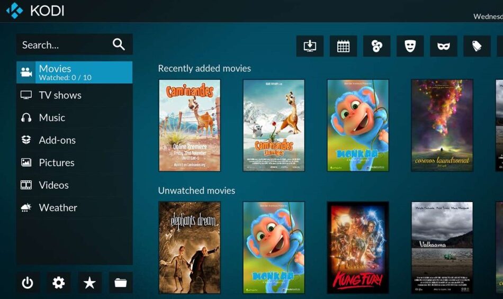The image size is (503, 299).
Task: Focus the Search input field
Action: [75, 44]
